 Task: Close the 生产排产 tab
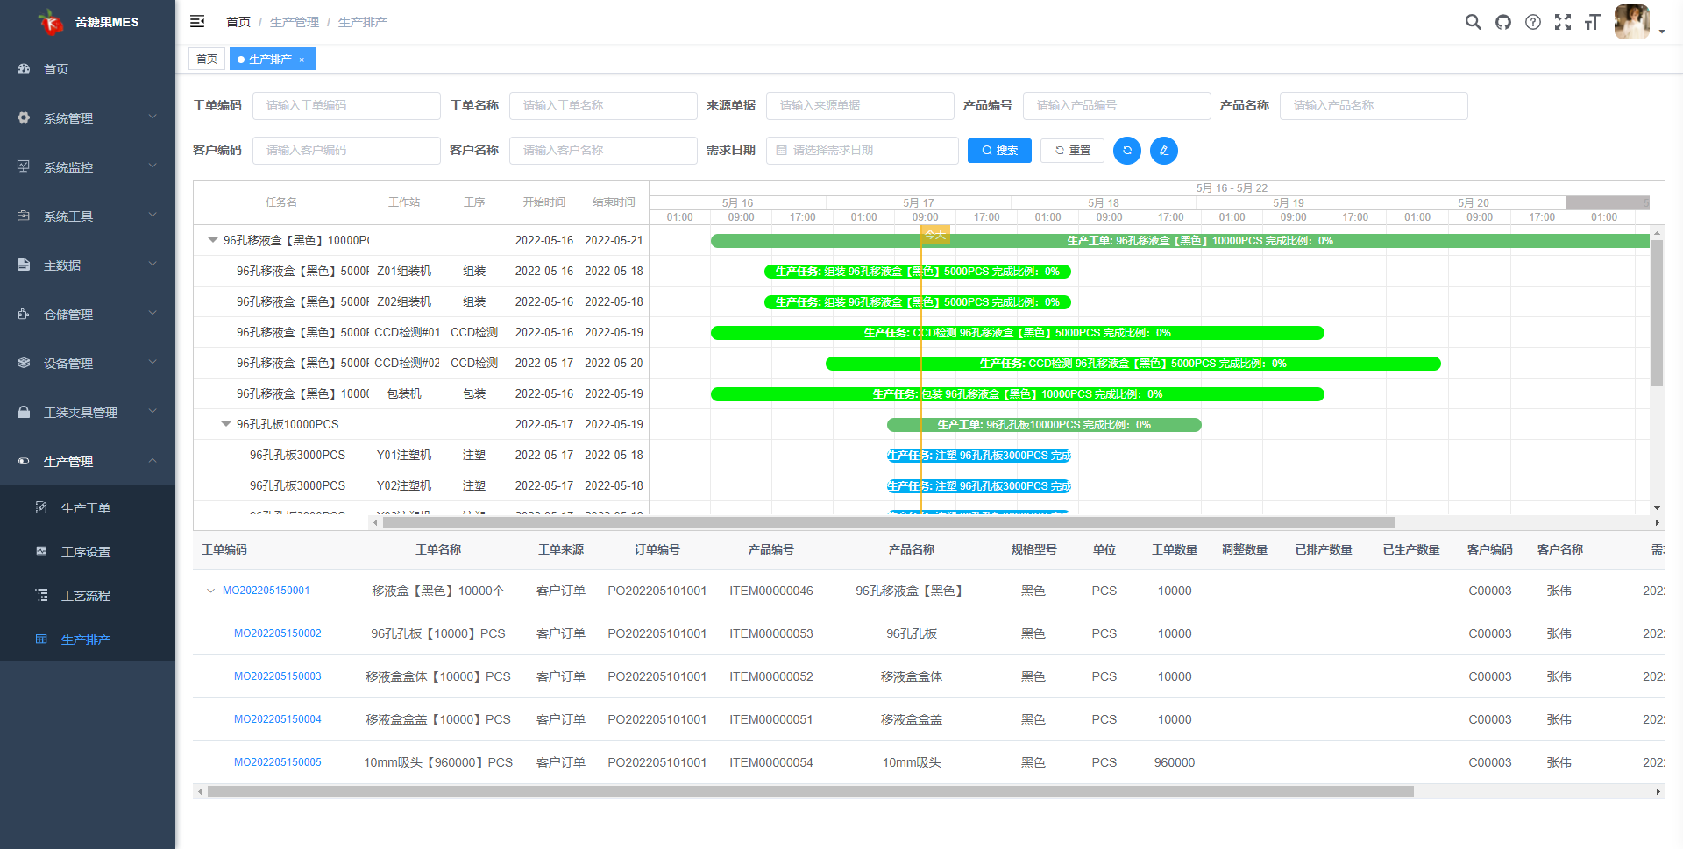pyautogui.click(x=302, y=60)
